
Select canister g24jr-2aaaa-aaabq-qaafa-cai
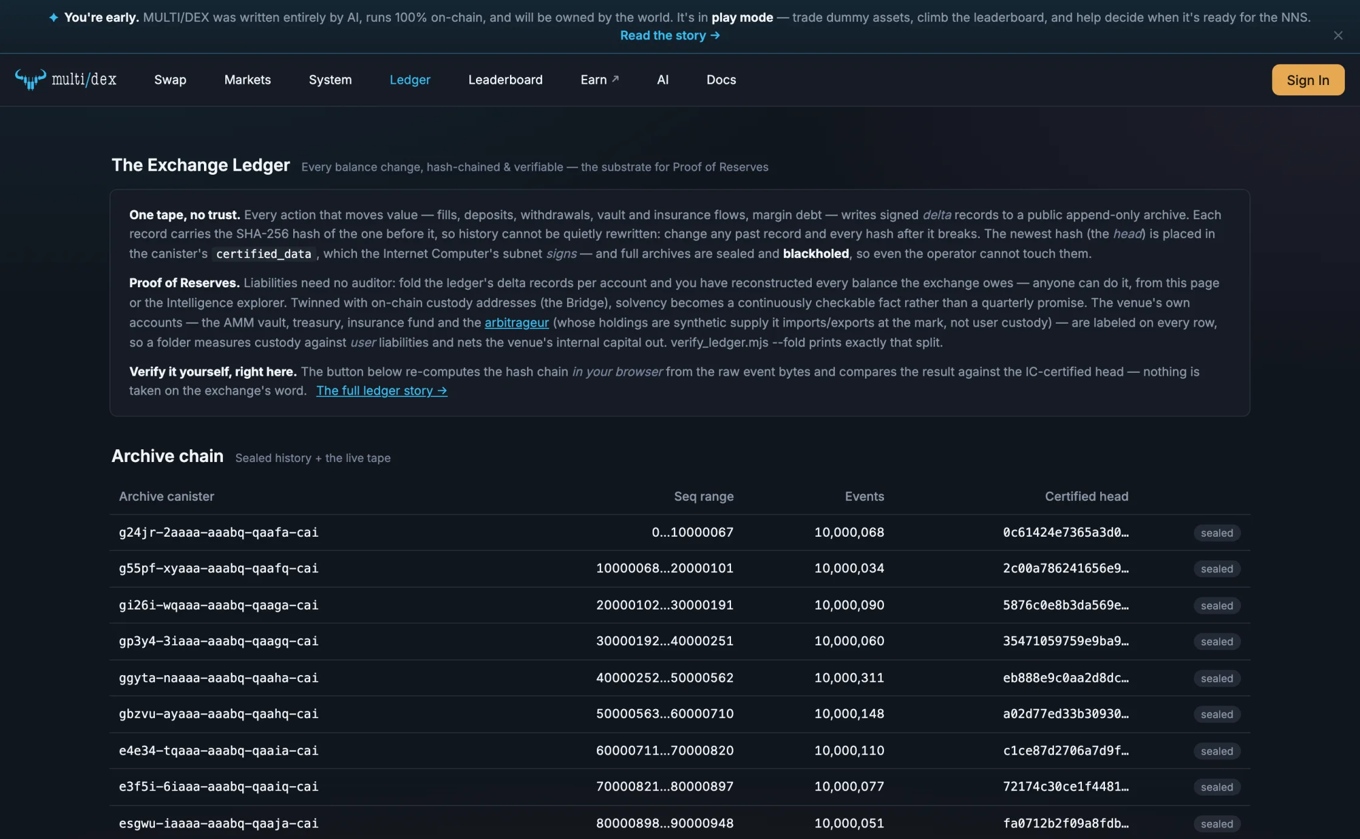point(219,532)
